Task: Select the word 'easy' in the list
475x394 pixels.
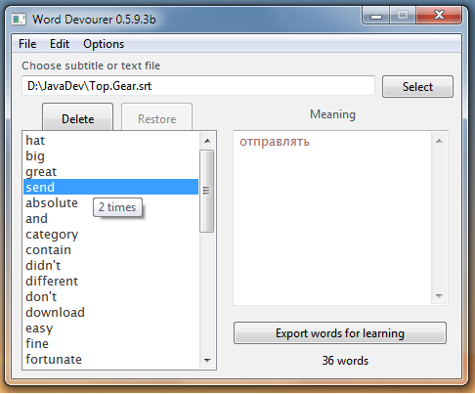Action: (110, 328)
